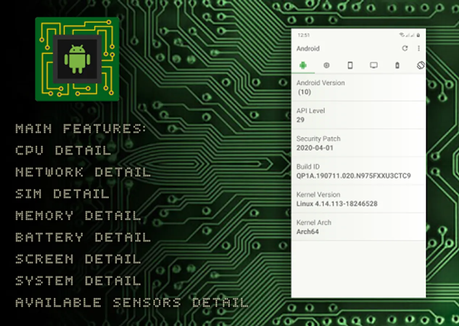Switch to the screen display tab
The image size is (459, 326).
coord(373,65)
